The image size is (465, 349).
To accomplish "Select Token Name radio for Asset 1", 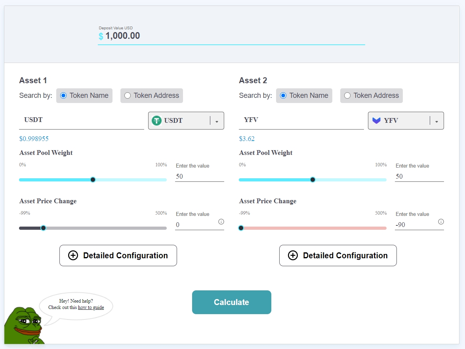I will (63, 95).
